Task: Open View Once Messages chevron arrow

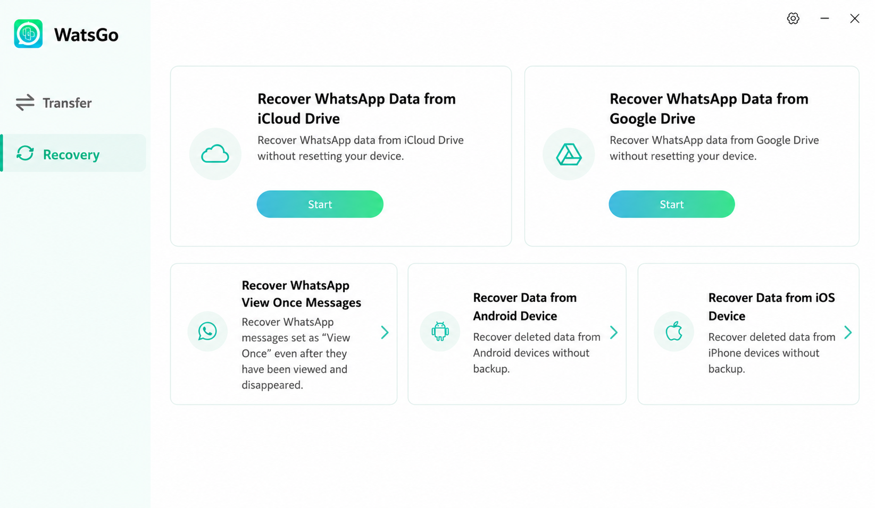Action: 385,333
